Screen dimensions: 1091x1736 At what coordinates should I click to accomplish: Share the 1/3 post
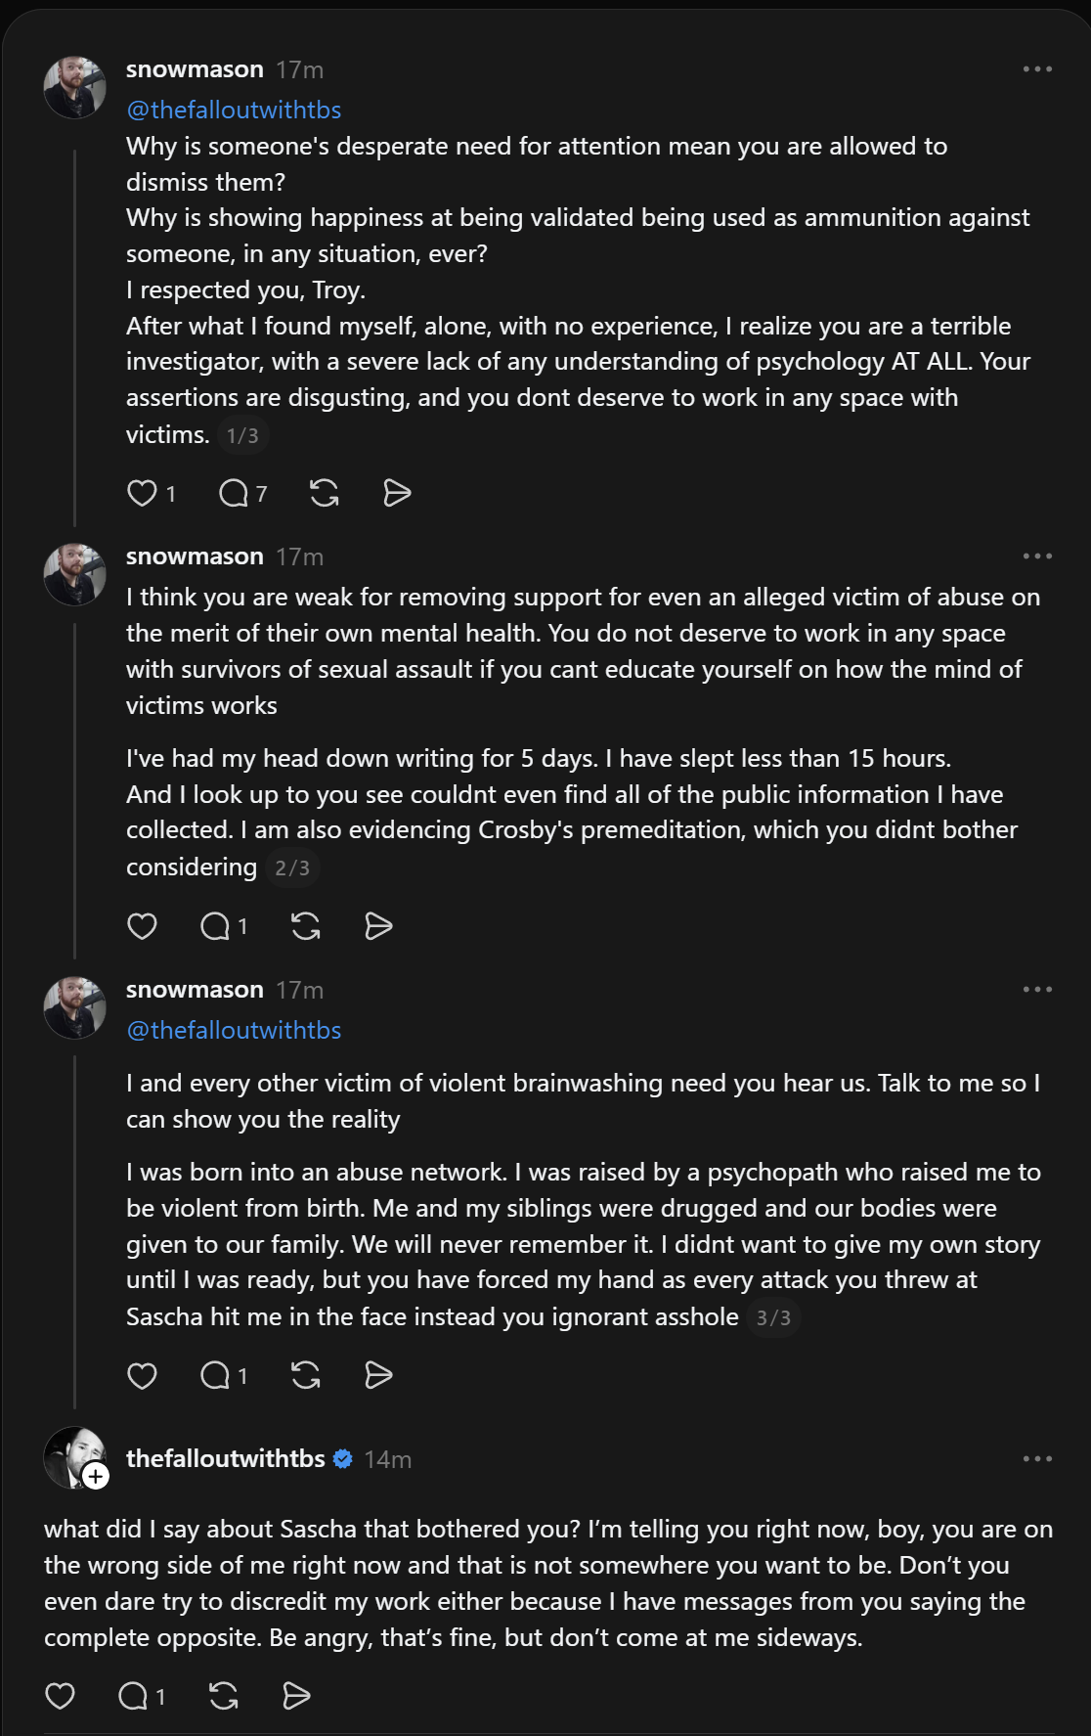point(397,493)
